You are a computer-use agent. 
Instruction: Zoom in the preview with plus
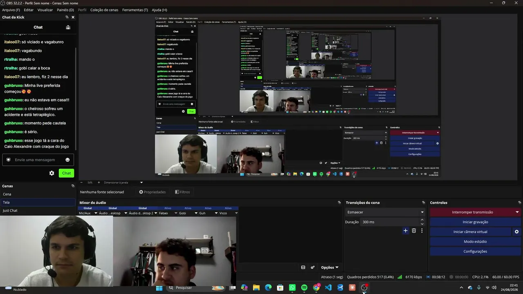click(98, 183)
